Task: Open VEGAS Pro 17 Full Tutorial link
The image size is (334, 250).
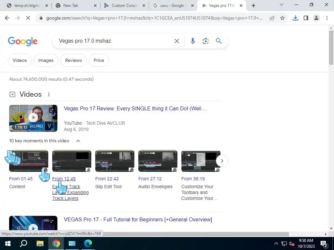Action: point(138,220)
